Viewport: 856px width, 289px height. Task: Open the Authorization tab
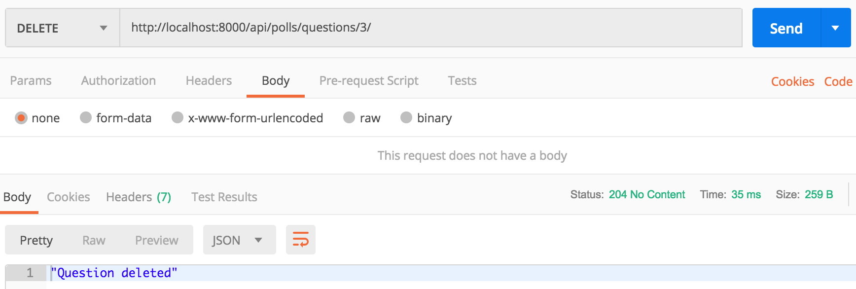[118, 80]
